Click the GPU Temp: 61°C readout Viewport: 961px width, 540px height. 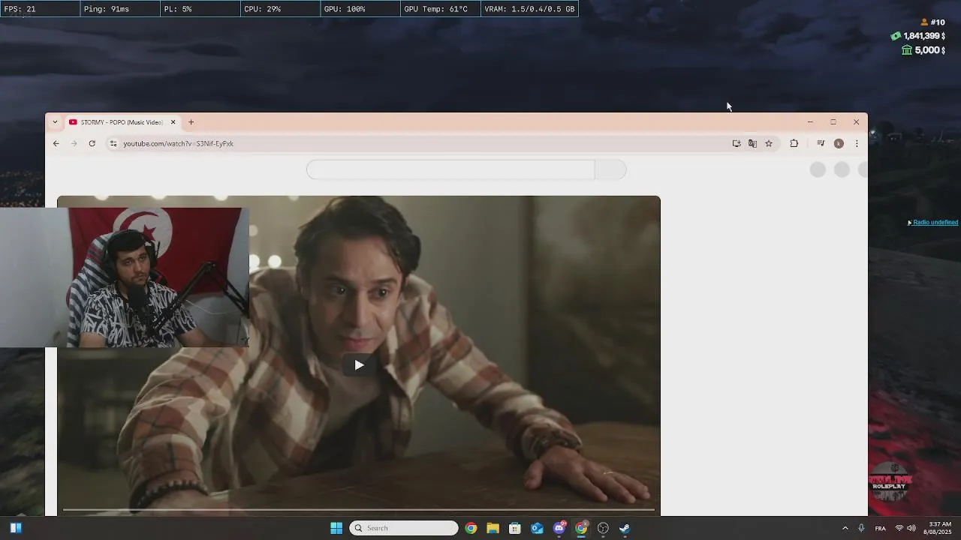[439, 9]
